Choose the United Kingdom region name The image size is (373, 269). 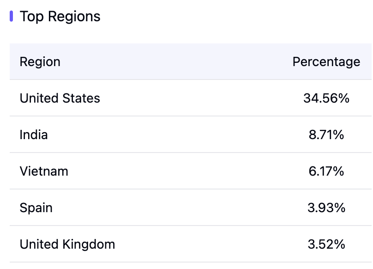[67, 244]
